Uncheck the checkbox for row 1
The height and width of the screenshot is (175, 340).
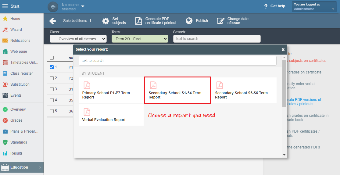click(52, 67)
